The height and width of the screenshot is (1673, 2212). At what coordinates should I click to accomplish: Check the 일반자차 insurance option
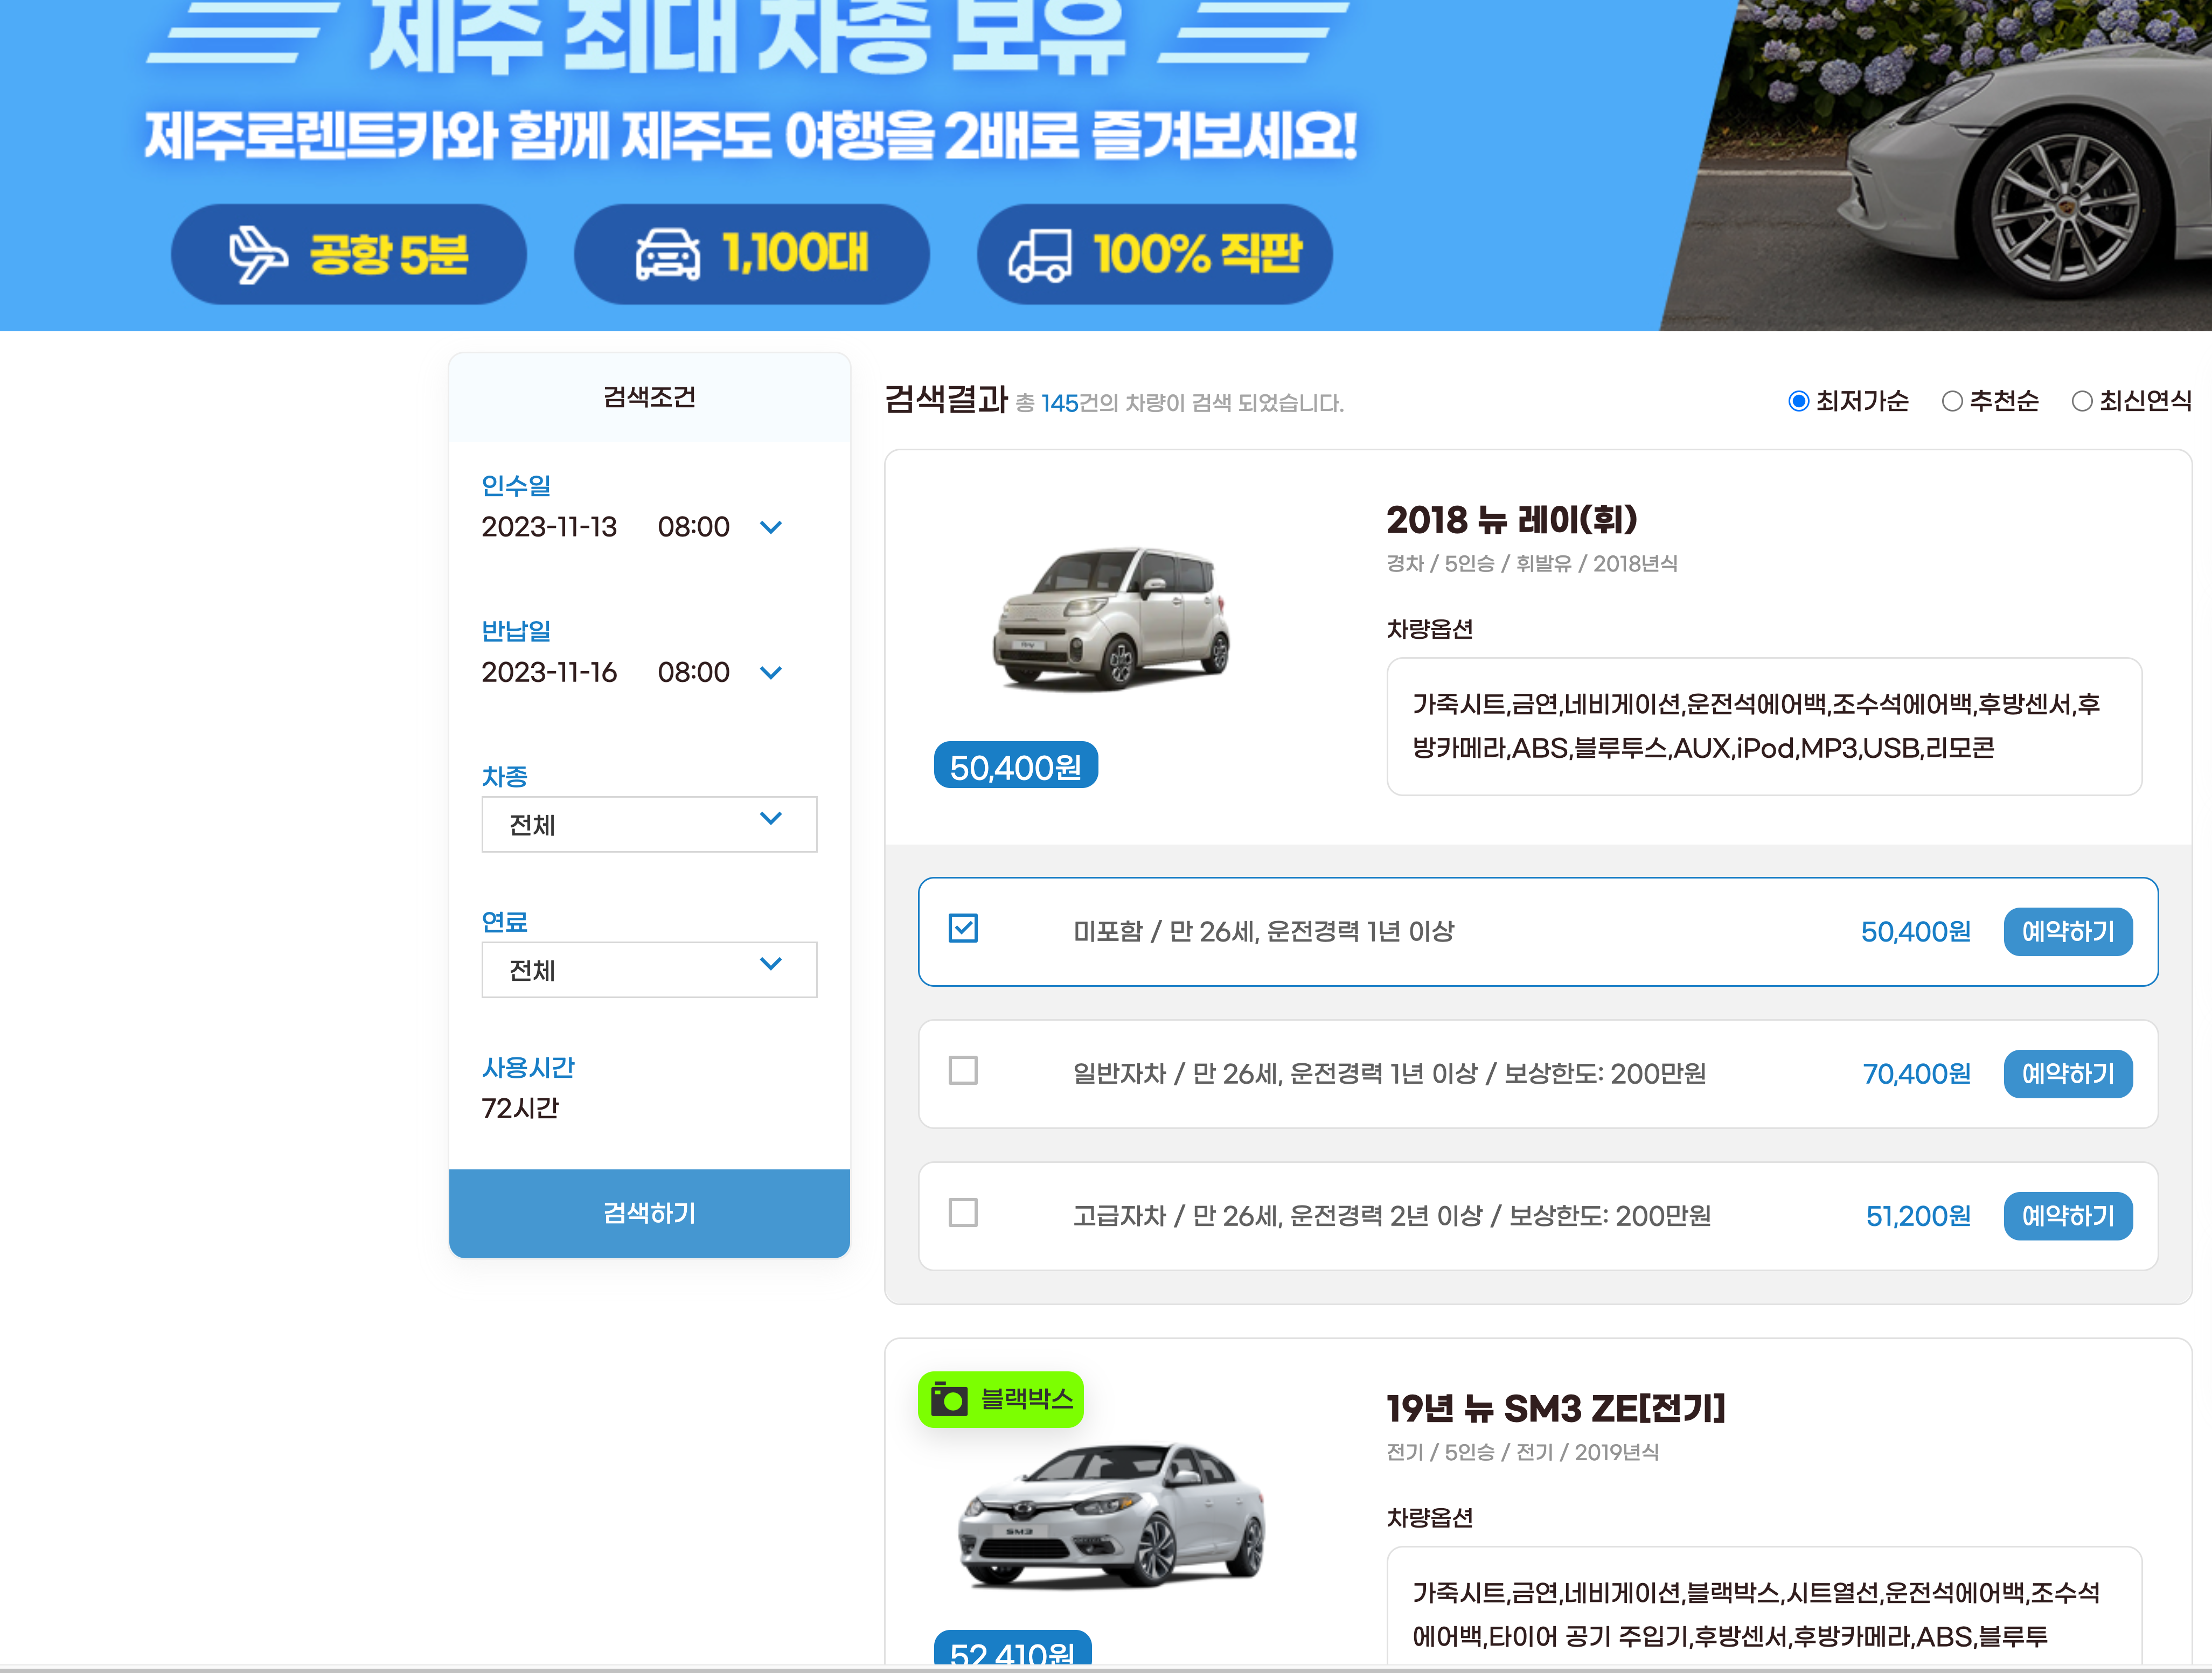[x=963, y=1072]
